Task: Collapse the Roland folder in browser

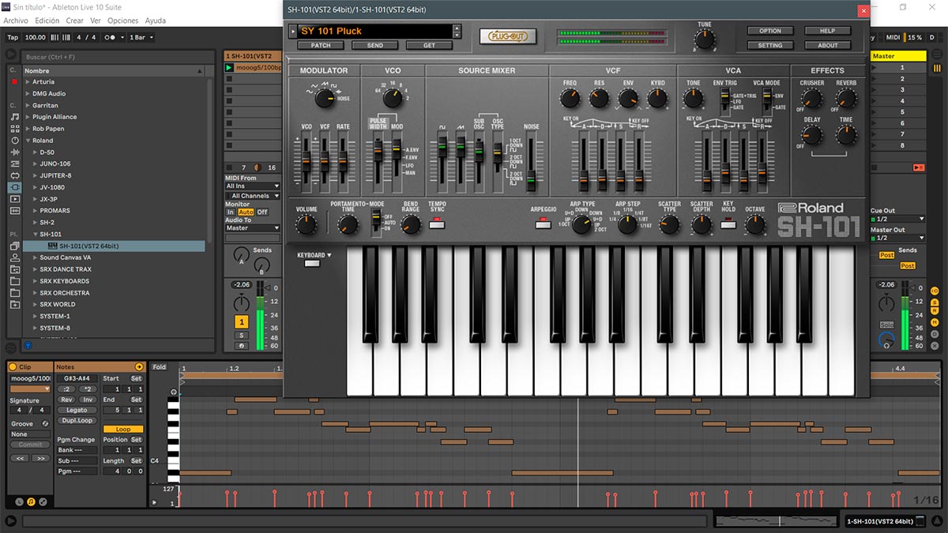Action: tap(28, 141)
